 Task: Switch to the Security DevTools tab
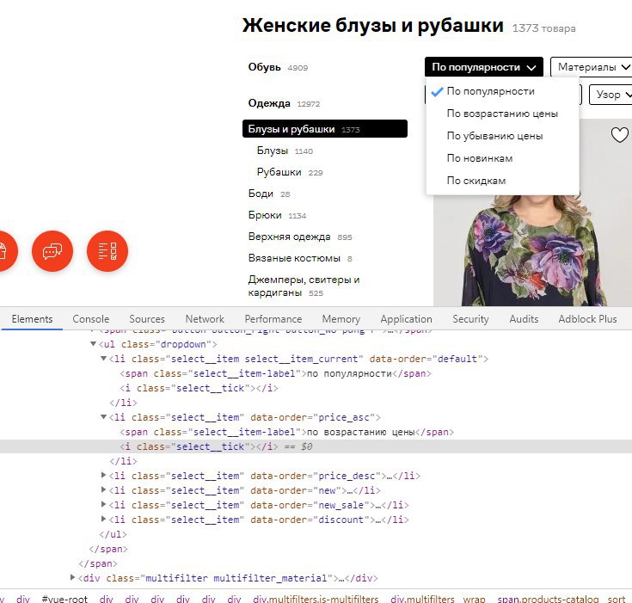[470, 319]
